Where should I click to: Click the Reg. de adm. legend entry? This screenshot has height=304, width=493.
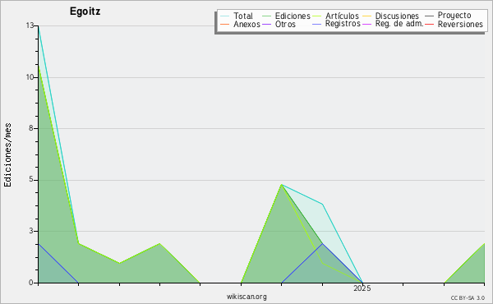pos(399,24)
